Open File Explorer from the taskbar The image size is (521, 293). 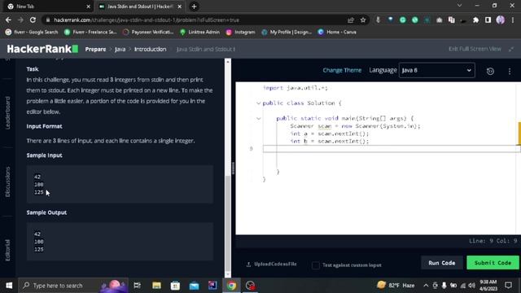pyautogui.click(x=156, y=286)
